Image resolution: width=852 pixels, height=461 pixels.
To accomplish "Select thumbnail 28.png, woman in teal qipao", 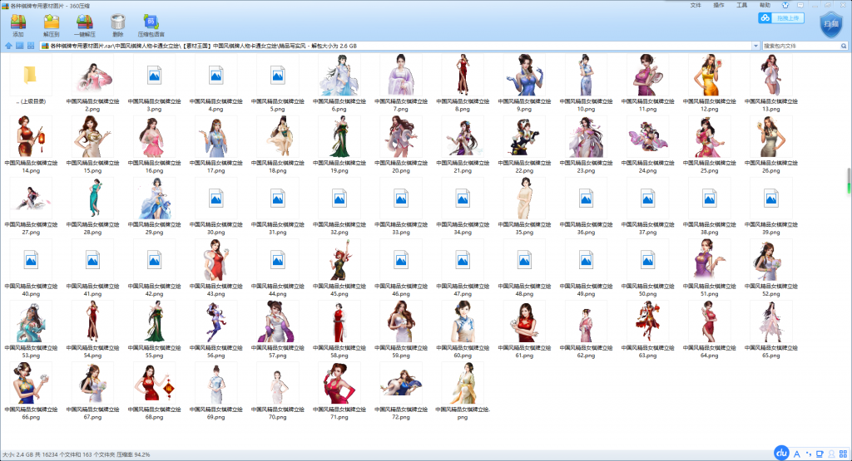I will (x=92, y=199).
